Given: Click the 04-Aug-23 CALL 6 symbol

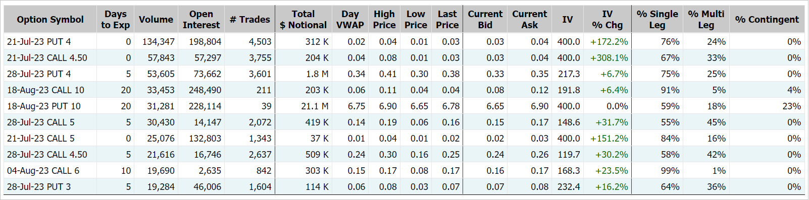Looking at the screenshot, I should (43, 171).
